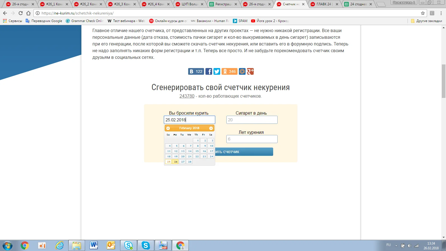This screenshot has width=446, height=251.
Task: Share the page on Twitter
Action: click(x=217, y=71)
